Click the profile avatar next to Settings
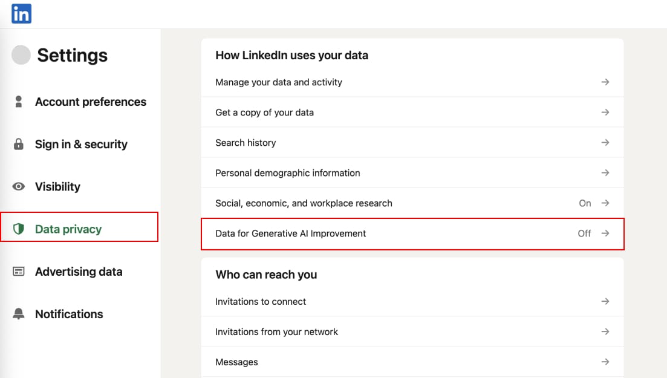This screenshot has height=378, width=667. pyautogui.click(x=21, y=55)
